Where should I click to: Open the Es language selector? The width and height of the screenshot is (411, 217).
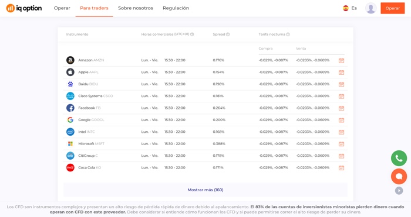click(x=350, y=8)
